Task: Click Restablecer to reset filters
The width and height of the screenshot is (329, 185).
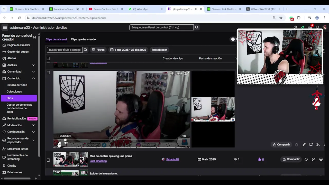Action: [159, 50]
